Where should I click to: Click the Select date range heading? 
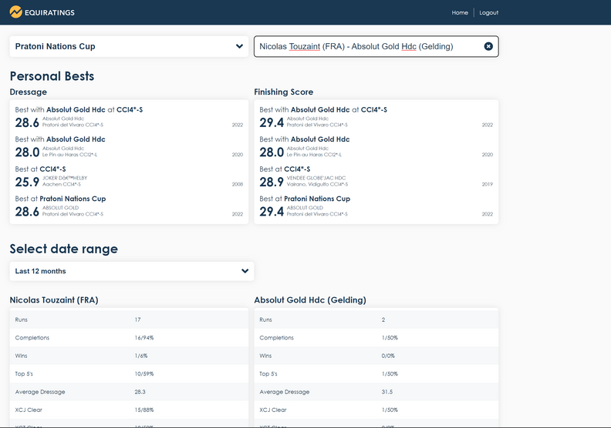pos(63,249)
